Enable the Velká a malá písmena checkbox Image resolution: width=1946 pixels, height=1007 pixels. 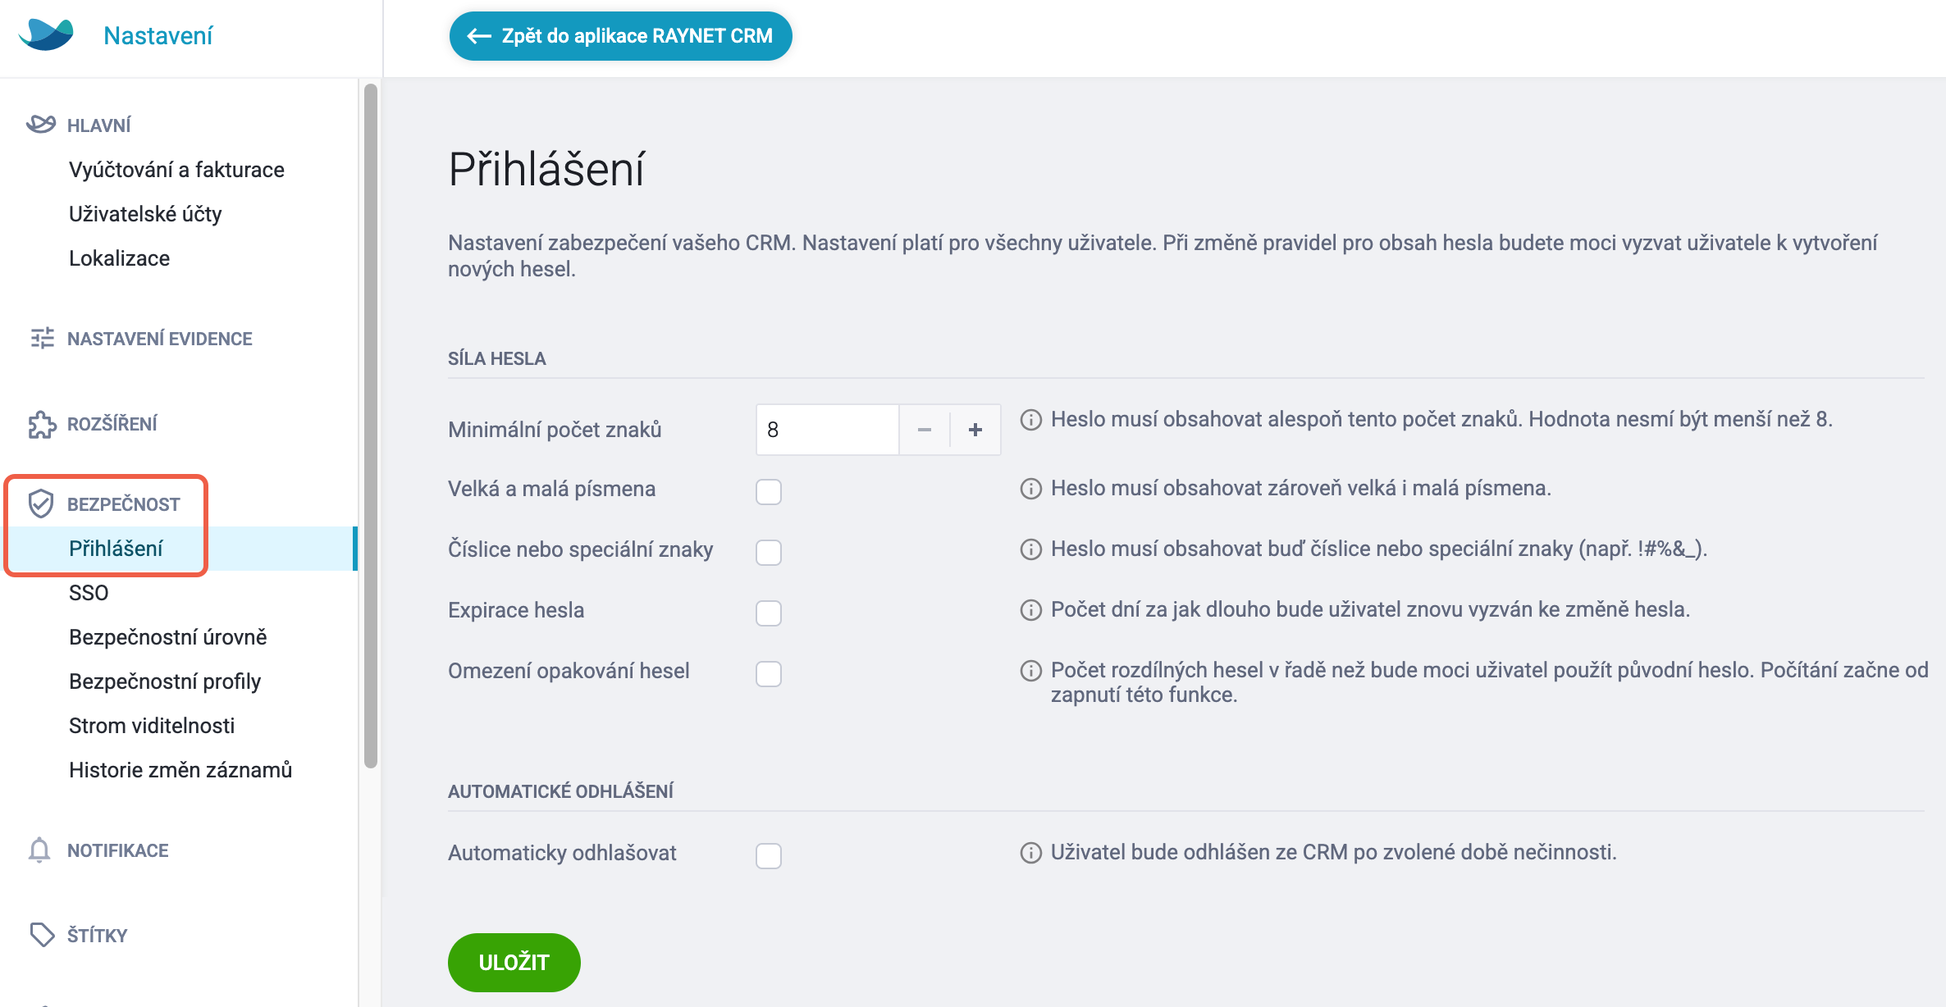[769, 492]
